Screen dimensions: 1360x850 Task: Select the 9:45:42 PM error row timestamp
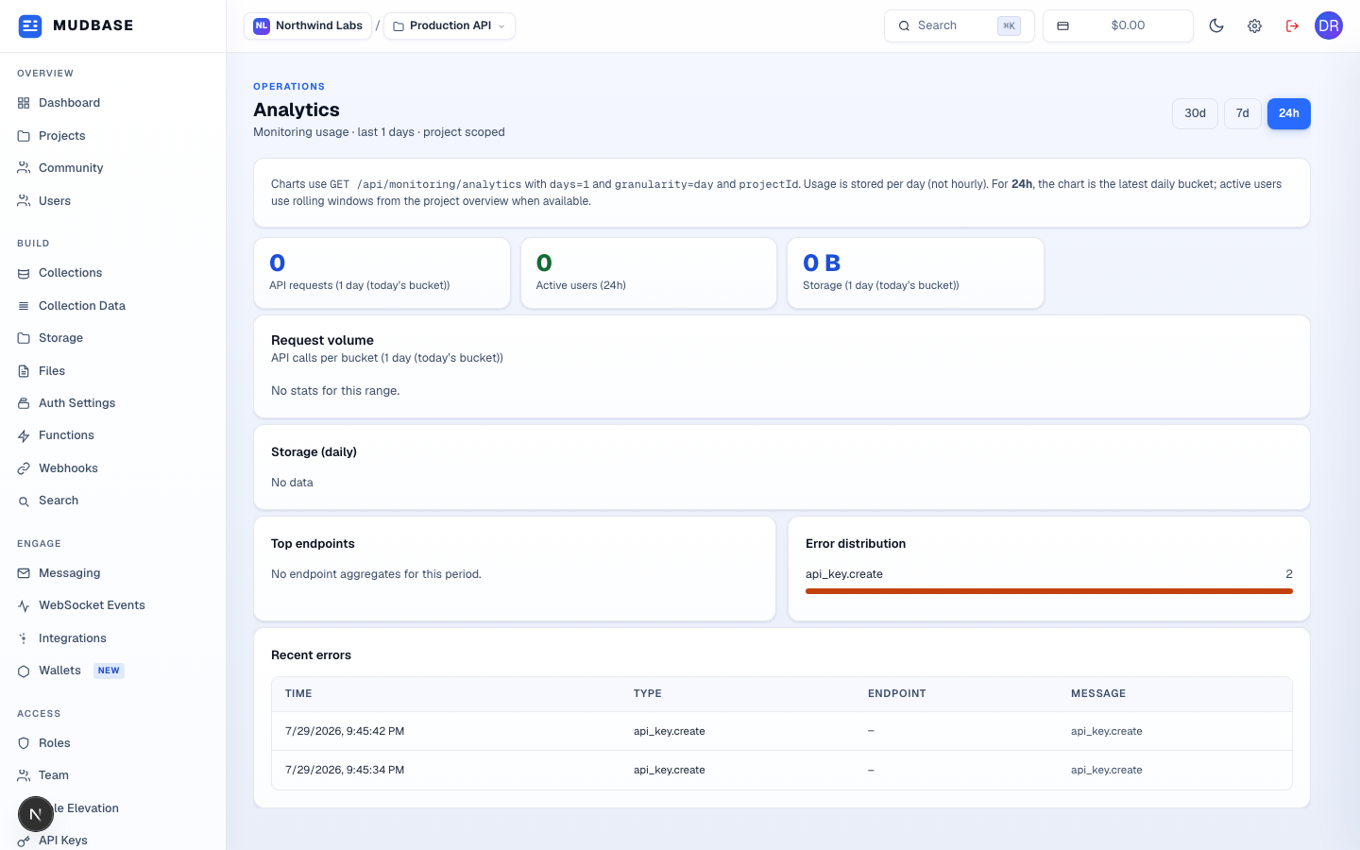tap(345, 731)
